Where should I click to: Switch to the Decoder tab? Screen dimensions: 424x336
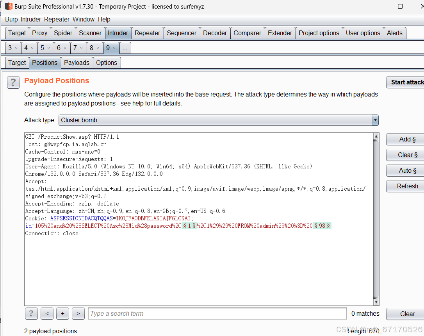[215, 33]
